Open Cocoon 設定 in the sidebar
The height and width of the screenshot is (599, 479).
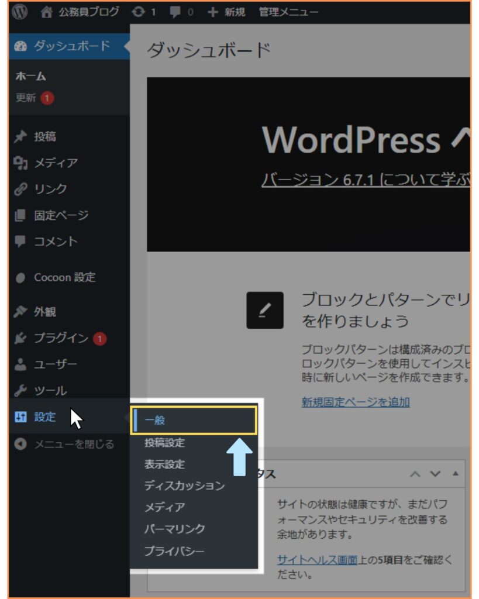pos(64,277)
